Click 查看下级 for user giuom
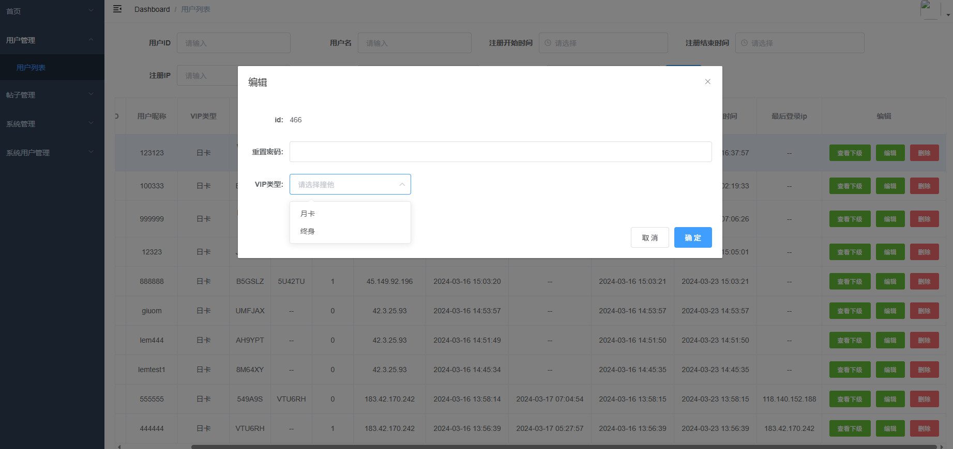 point(849,311)
